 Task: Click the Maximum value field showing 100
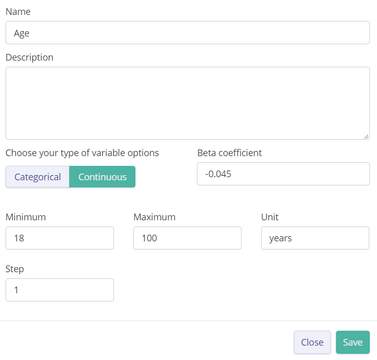187,238
